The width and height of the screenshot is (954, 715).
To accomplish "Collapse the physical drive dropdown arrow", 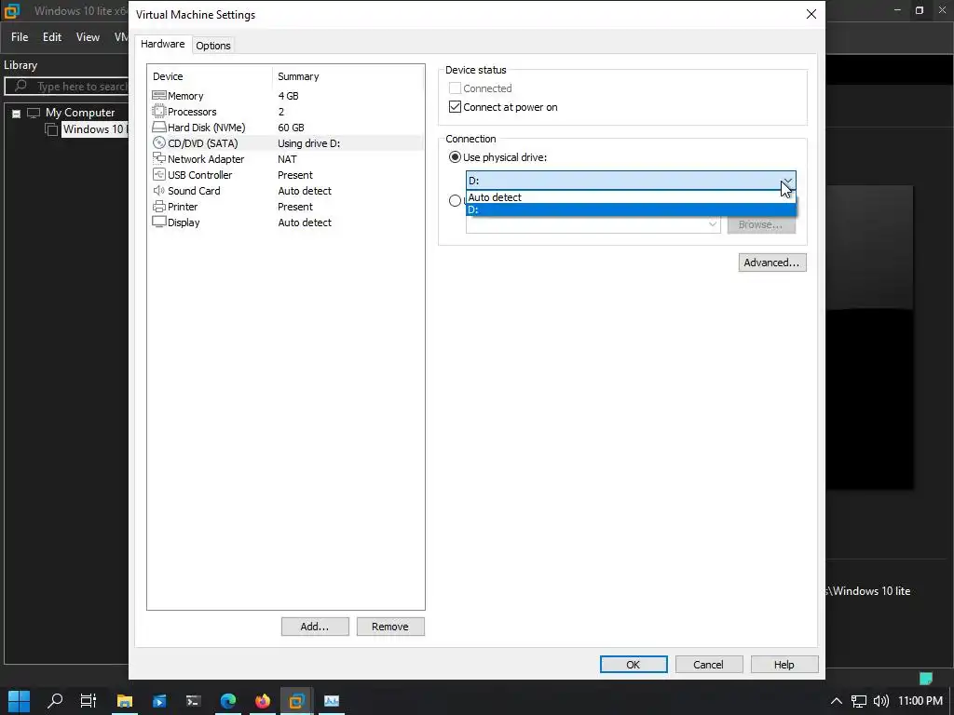I will click(787, 181).
